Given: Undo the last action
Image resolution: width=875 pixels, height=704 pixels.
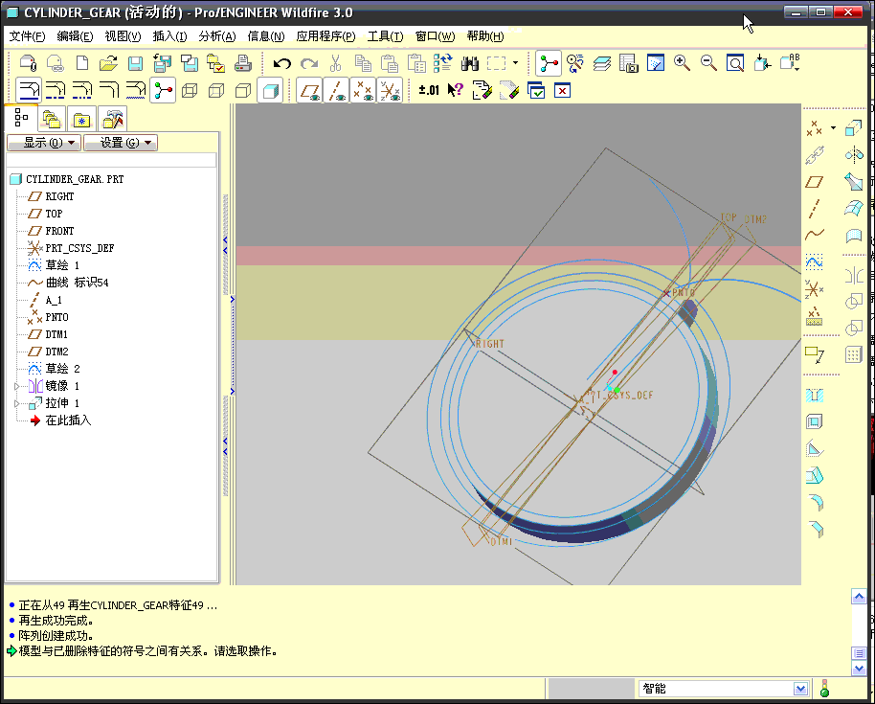Looking at the screenshot, I should pyautogui.click(x=281, y=63).
